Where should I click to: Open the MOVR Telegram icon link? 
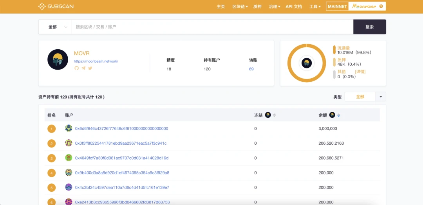[83, 68]
